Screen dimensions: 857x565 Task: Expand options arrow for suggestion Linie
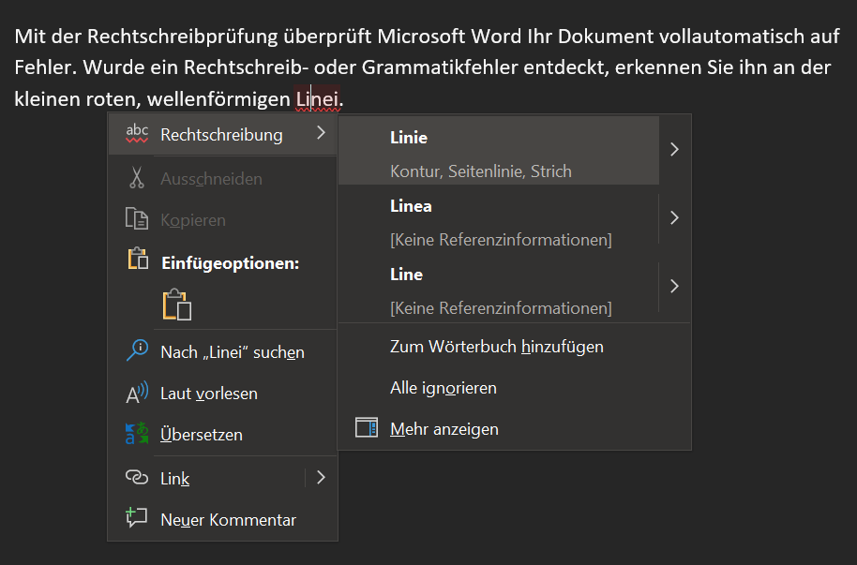click(x=674, y=150)
